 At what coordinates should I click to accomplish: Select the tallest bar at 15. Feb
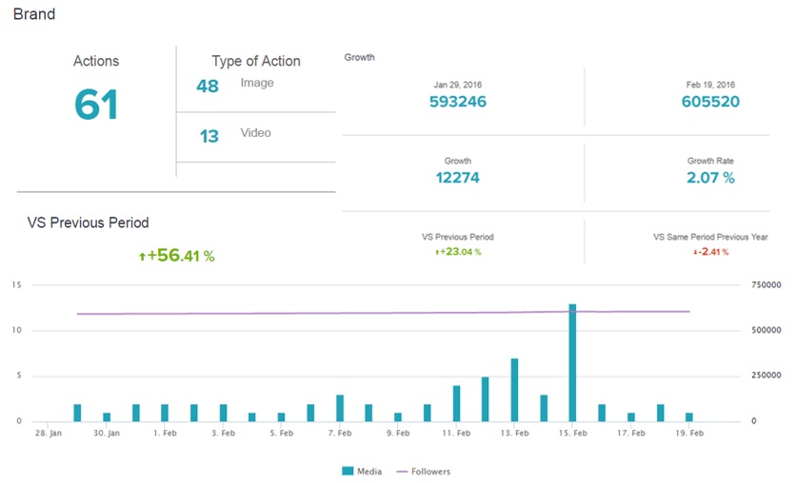pyautogui.click(x=572, y=362)
